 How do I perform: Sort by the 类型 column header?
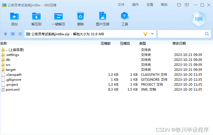[142, 44]
